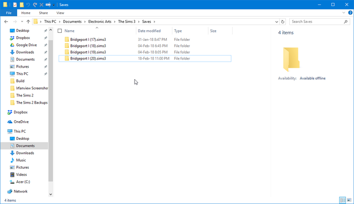354x204 pixels.
Task: Switch to large icons view in status bar
Action: (349, 200)
